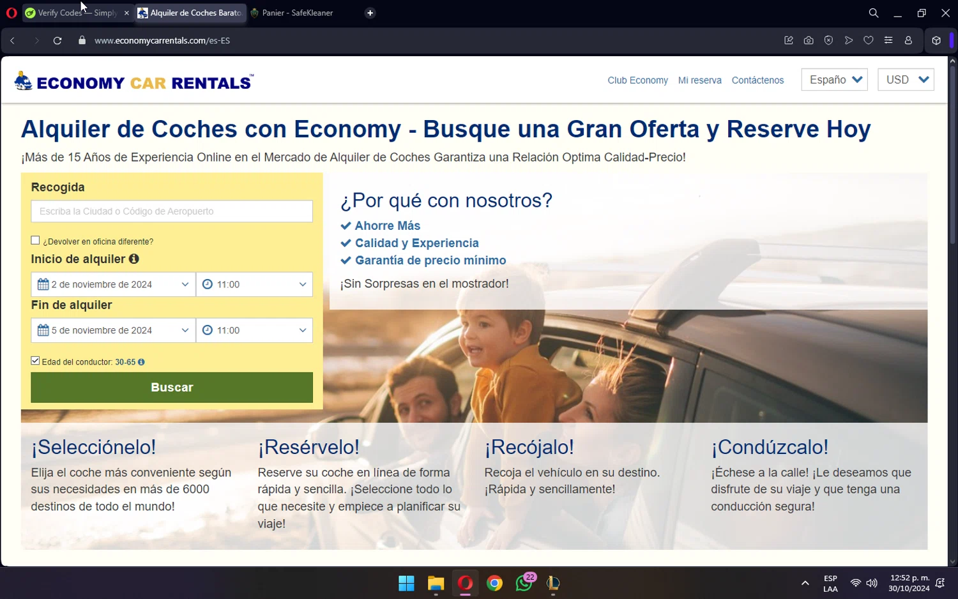Screen dimensions: 958x599
Task: Click the ¡Resérvelo! heading
Action: click(x=308, y=447)
